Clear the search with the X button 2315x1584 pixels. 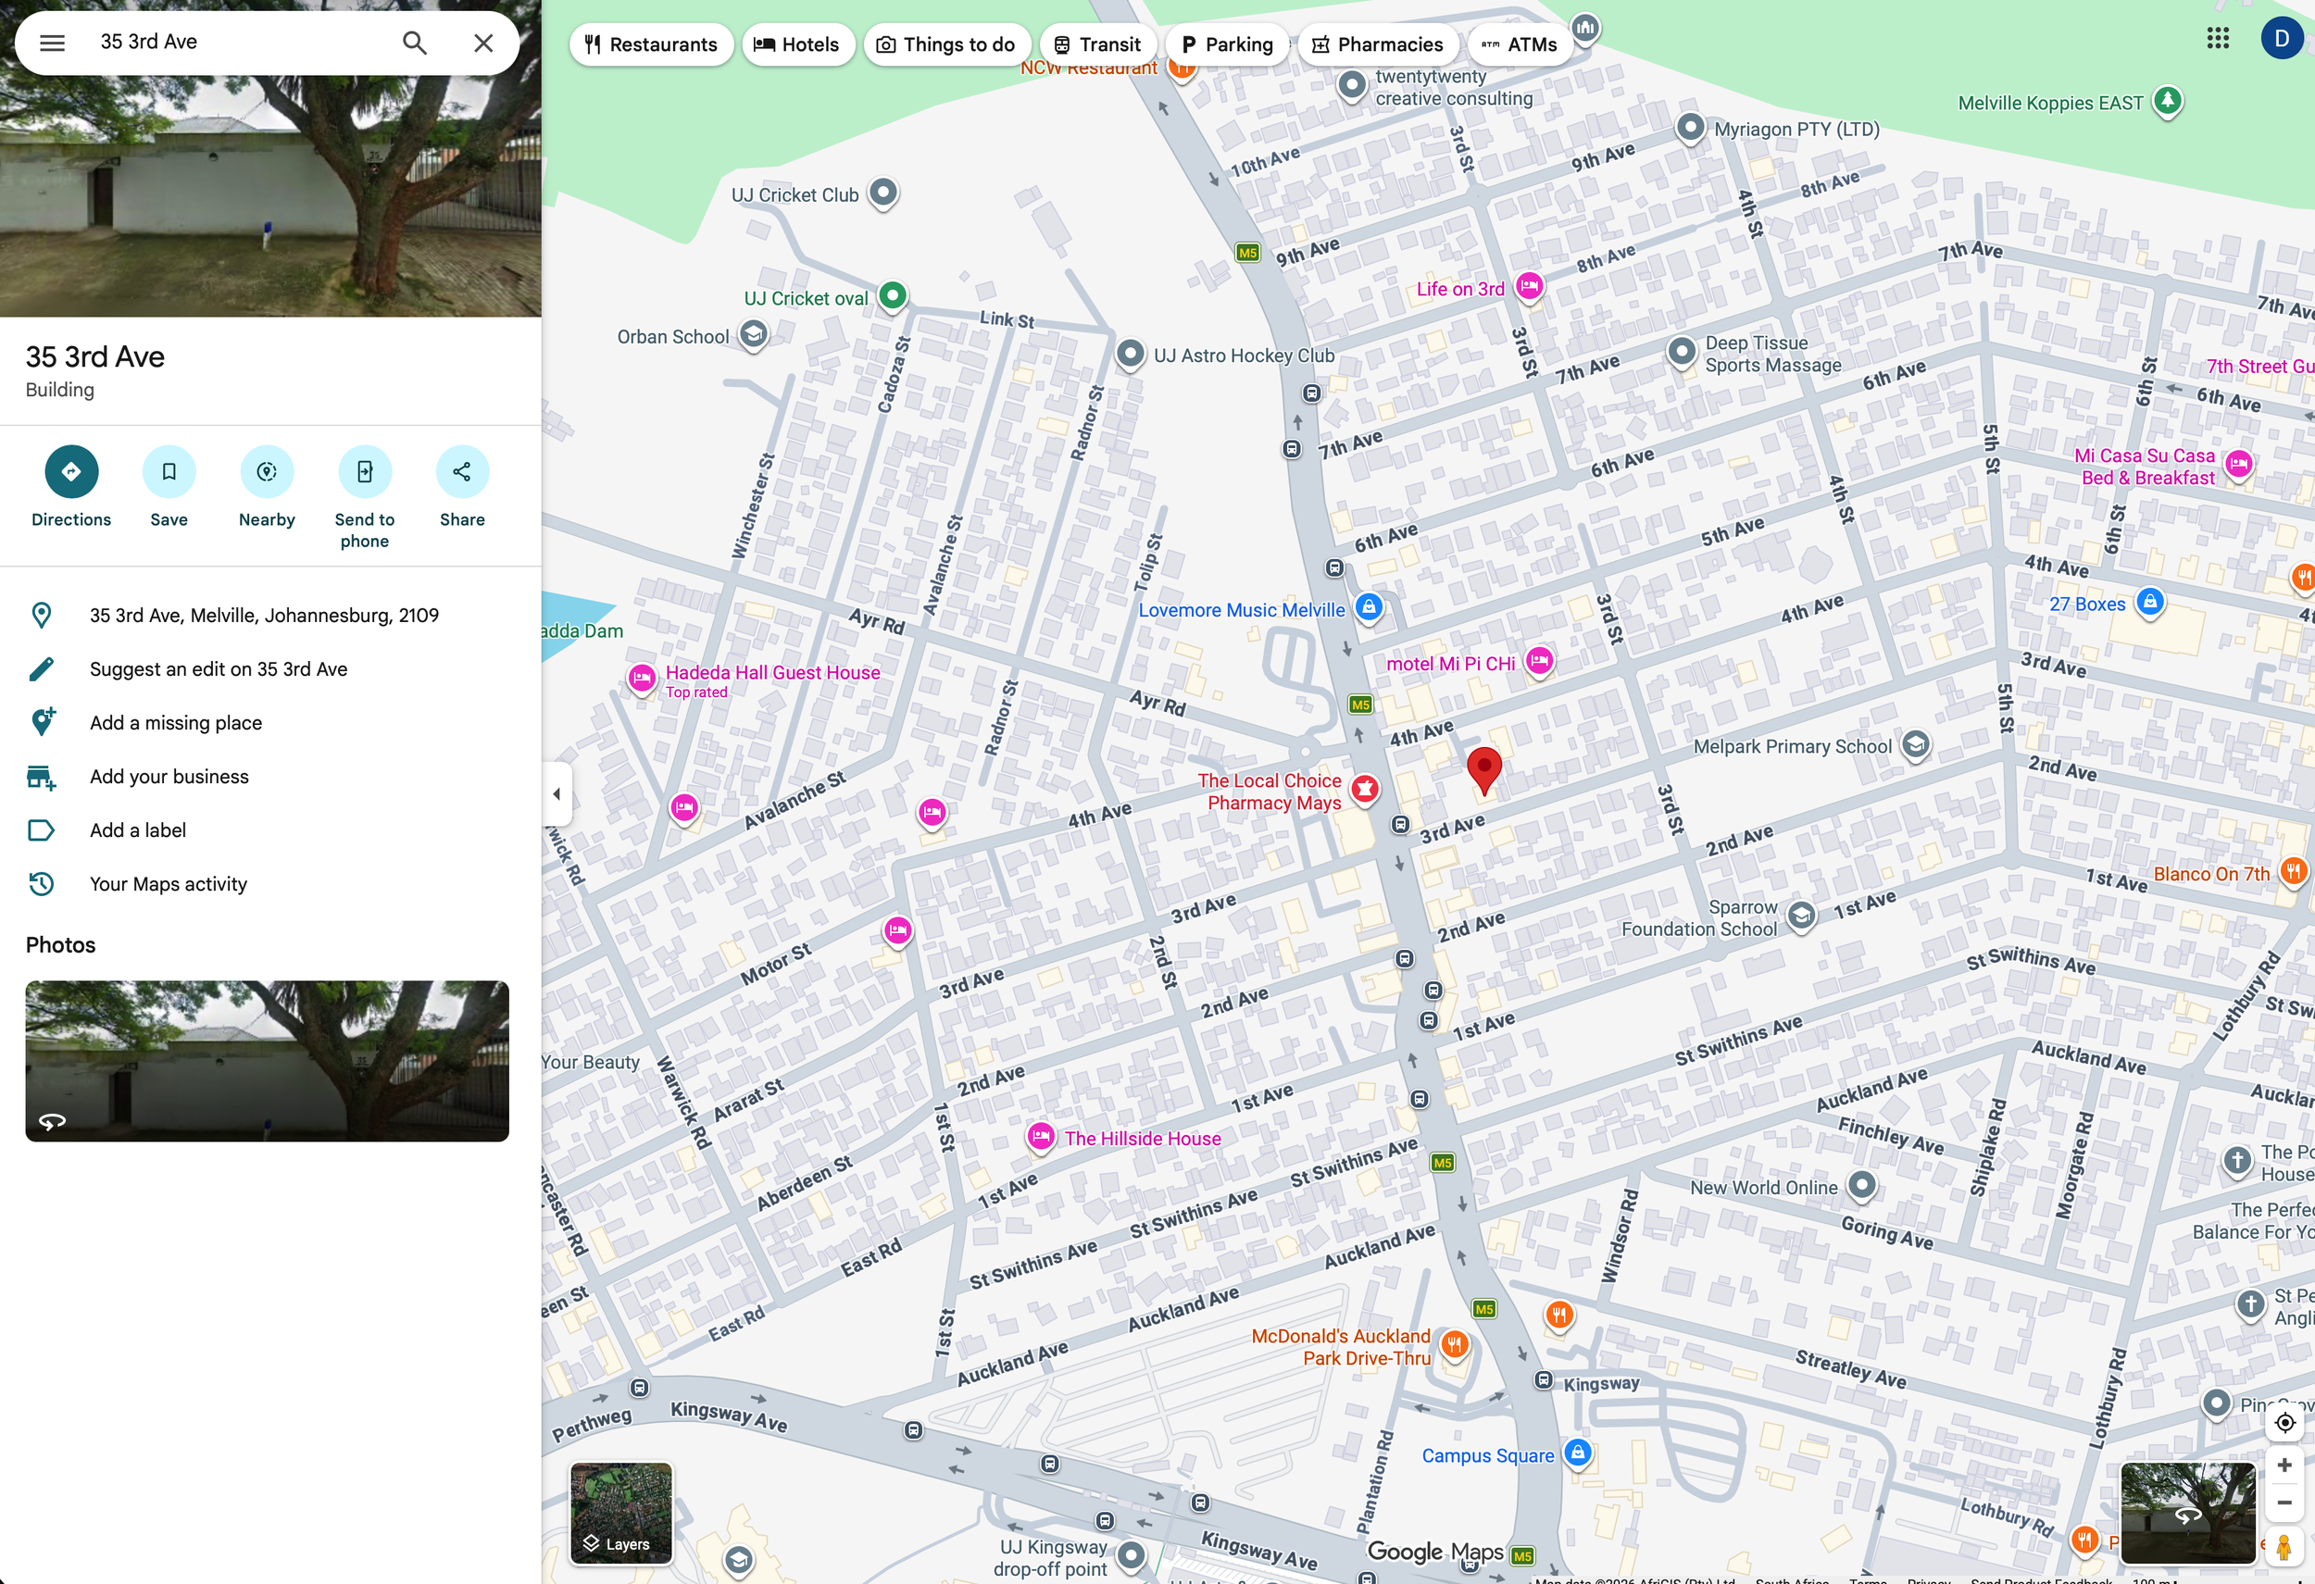[483, 43]
